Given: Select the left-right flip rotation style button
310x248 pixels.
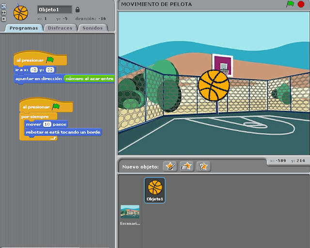Looking at the screenshot, I should click(x=3, y=13).
